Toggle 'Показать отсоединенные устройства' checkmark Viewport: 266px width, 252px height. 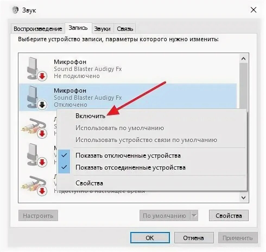click(x=64, y=167)
